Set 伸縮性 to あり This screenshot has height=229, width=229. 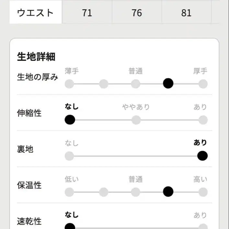pyautogui.click(x=203, y=120)
